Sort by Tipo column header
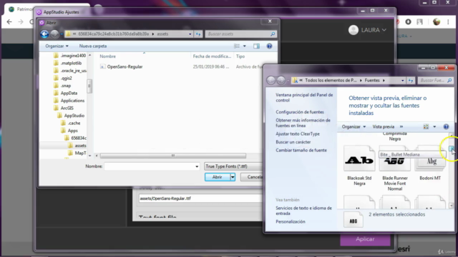458x257 pixels. click(240, 56)
